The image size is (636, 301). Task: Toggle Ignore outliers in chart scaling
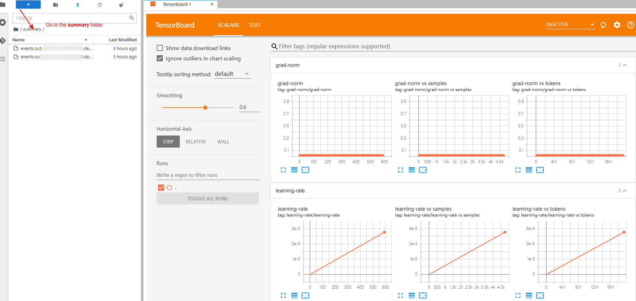click(x=160, y=58)
